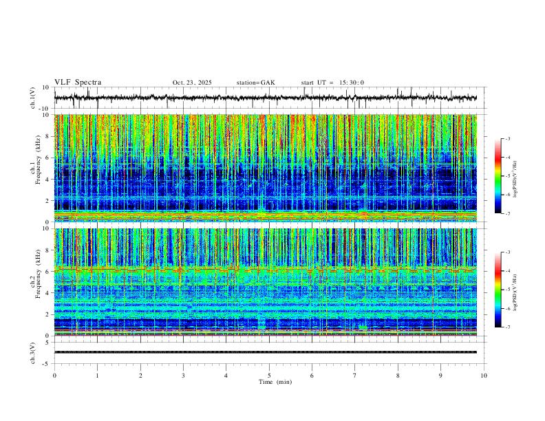The image size is (545, 421).
Task: Click the "VLF Spectra" title text
Action: (x=78, y=83)
